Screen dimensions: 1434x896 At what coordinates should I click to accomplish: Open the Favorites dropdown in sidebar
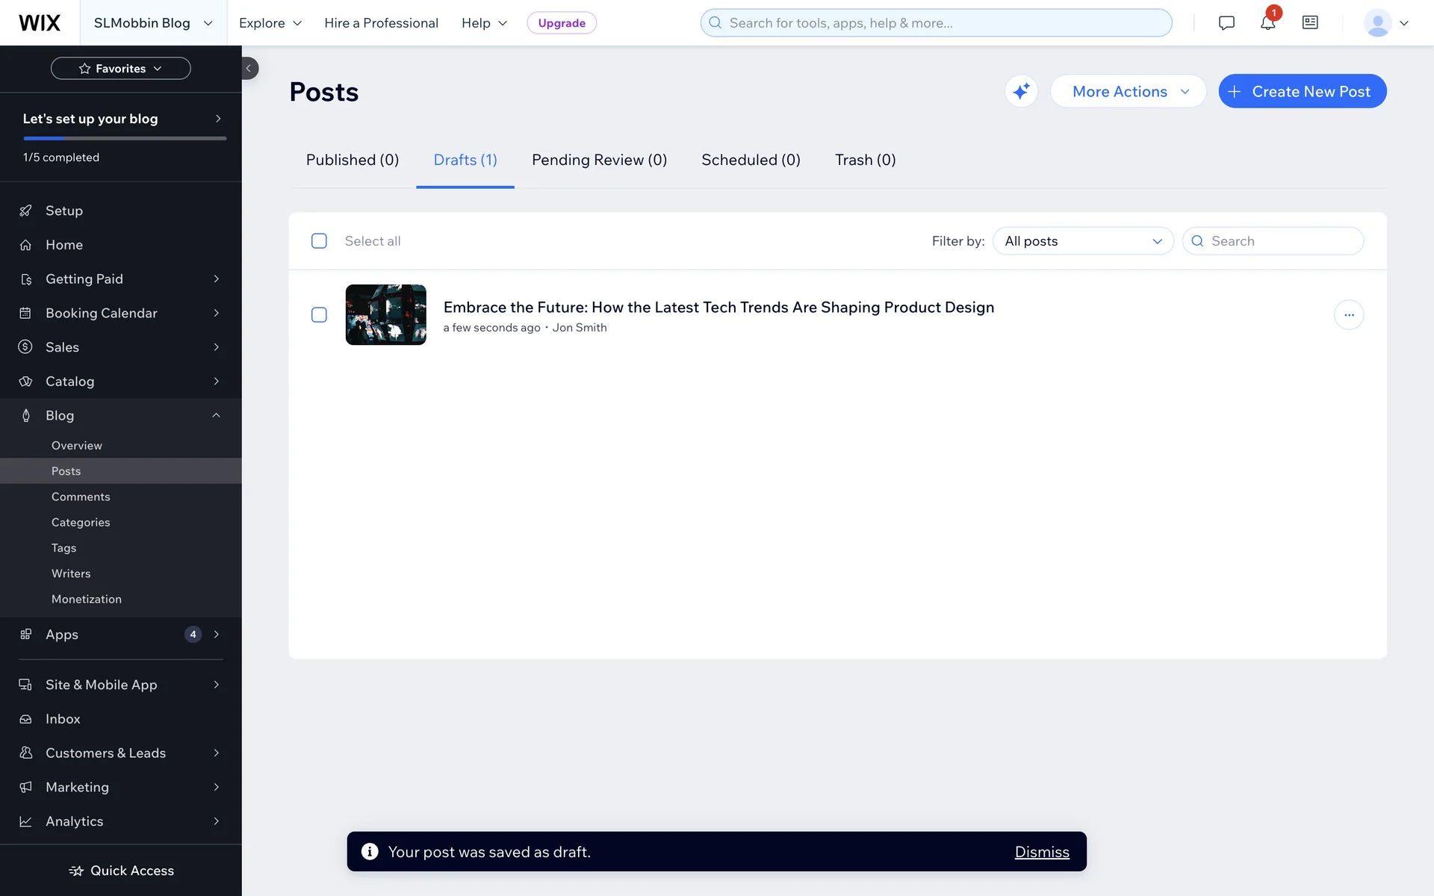tap(120, 68)
